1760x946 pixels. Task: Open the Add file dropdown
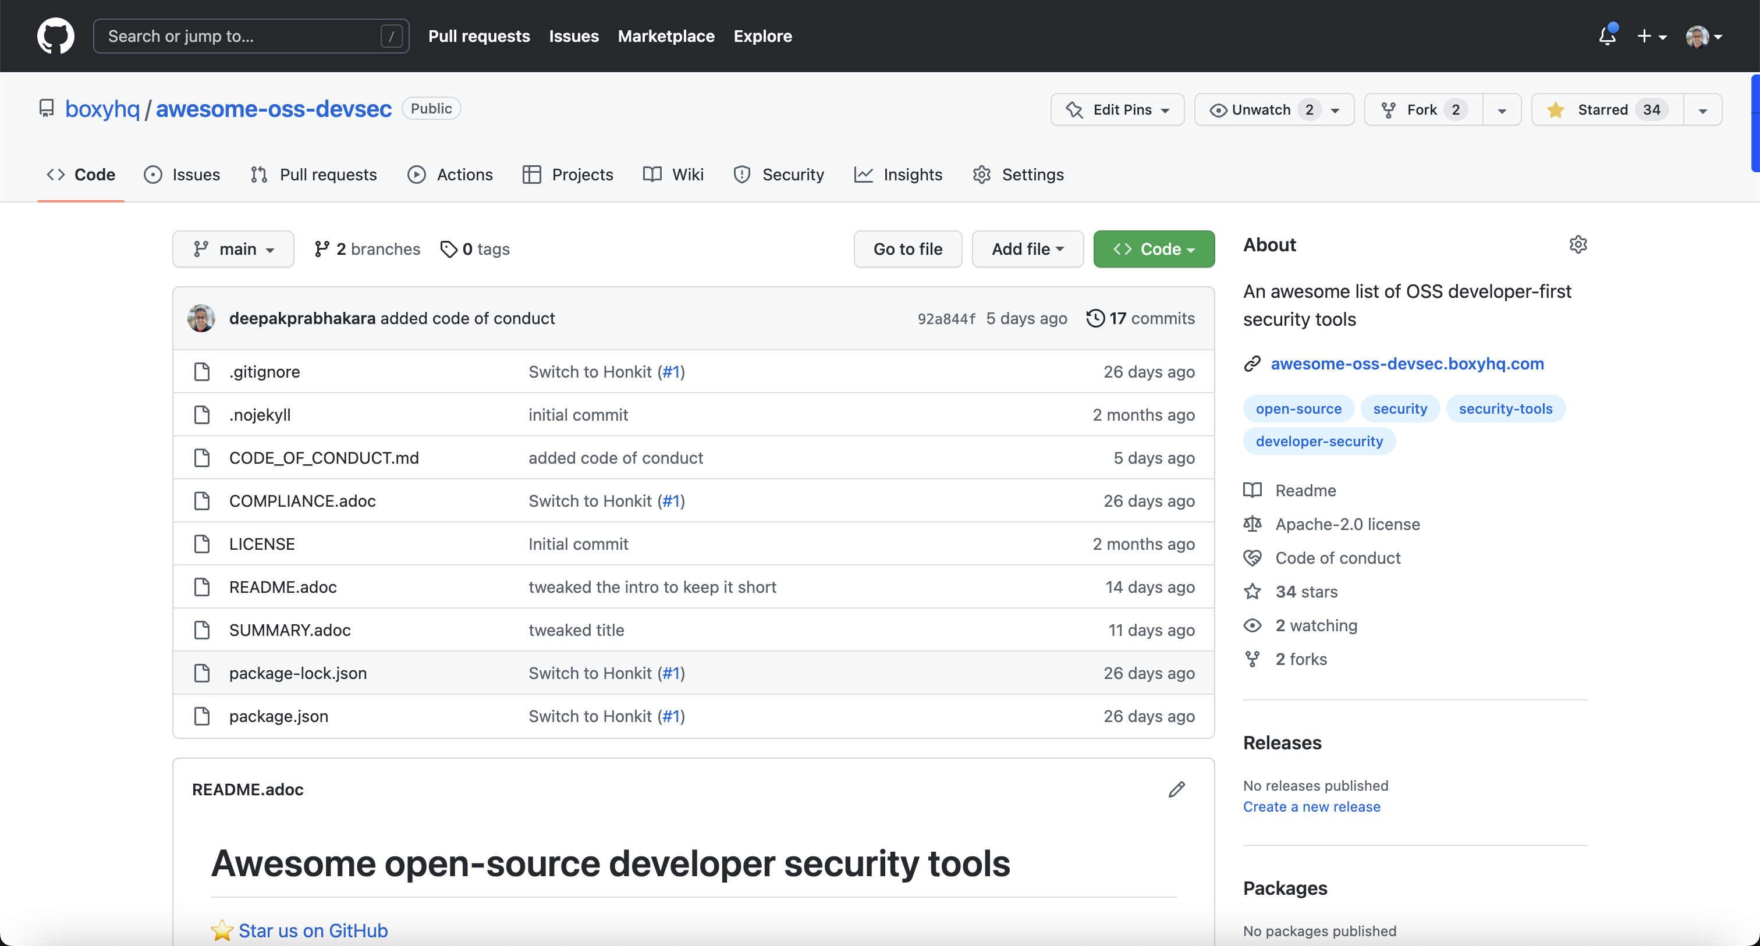coord(1027,250)
